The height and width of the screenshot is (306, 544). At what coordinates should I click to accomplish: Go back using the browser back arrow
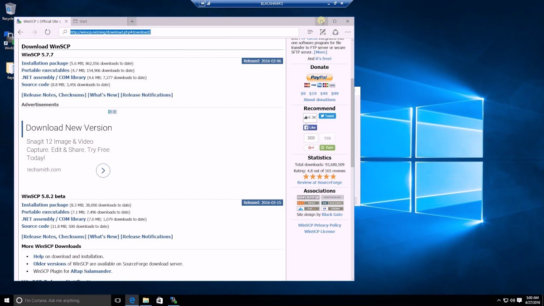20,32
